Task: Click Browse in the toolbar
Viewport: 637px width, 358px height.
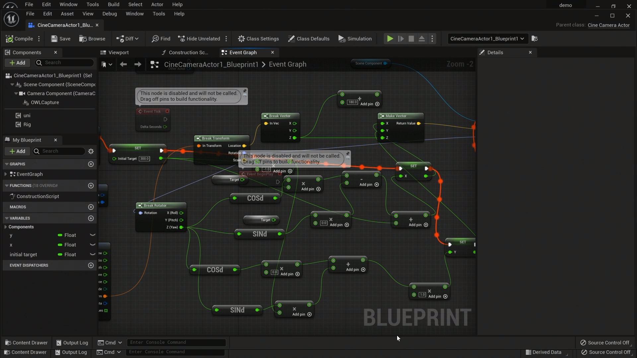Action: [92, 39]
